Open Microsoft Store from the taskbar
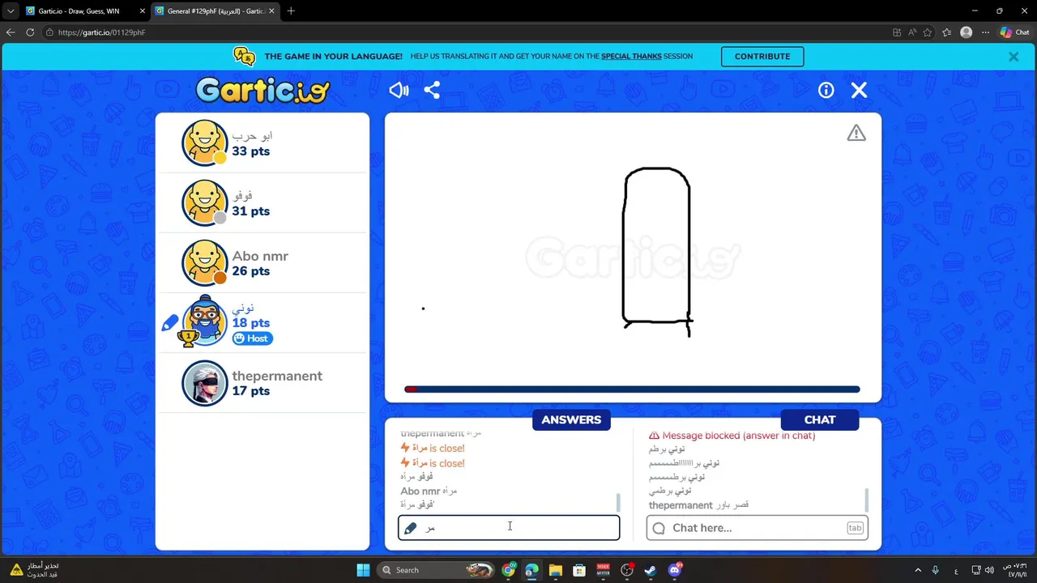The height and width of the screenshot is (583, 1037). point(579,570)
